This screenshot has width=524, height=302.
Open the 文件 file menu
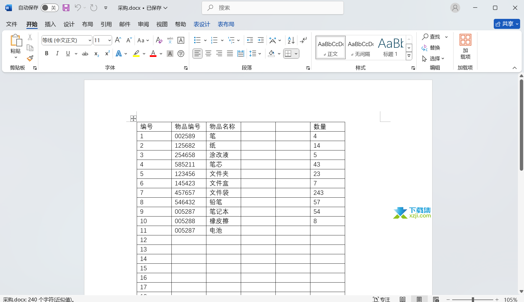(12, 24)
